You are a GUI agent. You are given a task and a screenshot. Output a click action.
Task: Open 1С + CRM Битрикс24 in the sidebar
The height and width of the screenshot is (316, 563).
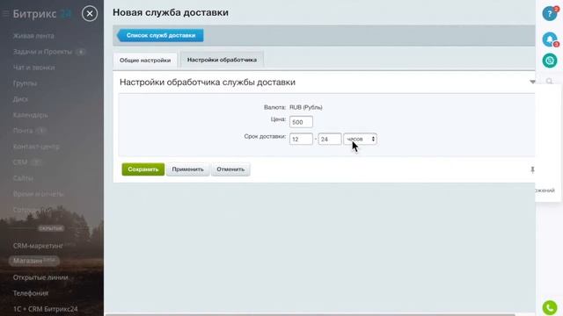[x=45, y=309]
